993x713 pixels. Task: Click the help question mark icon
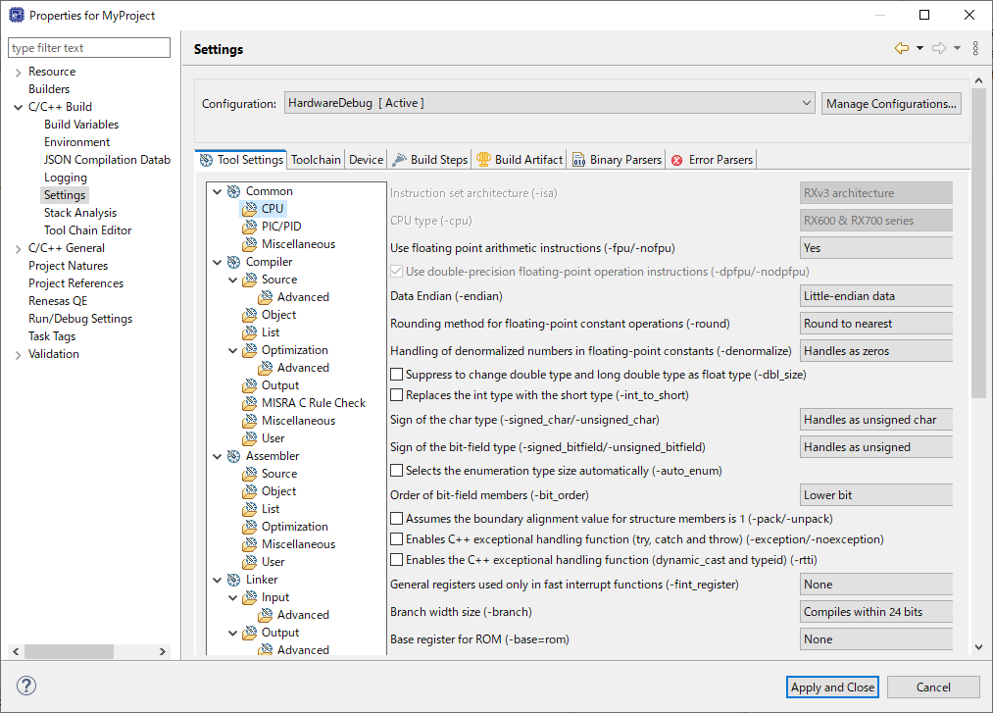click(x=25, y=686)
